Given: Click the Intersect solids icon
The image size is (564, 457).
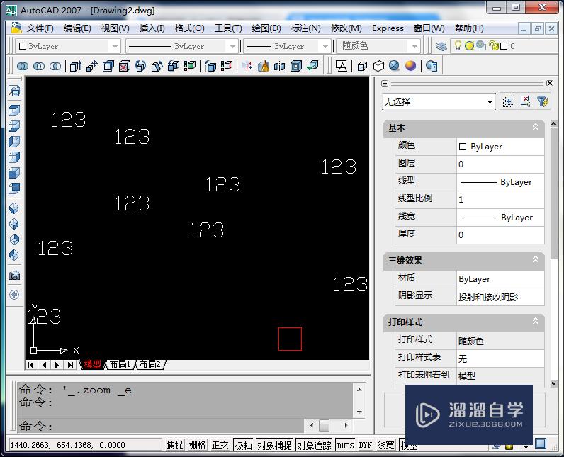Looking at the screenshot, I should (x=55, y=66).
